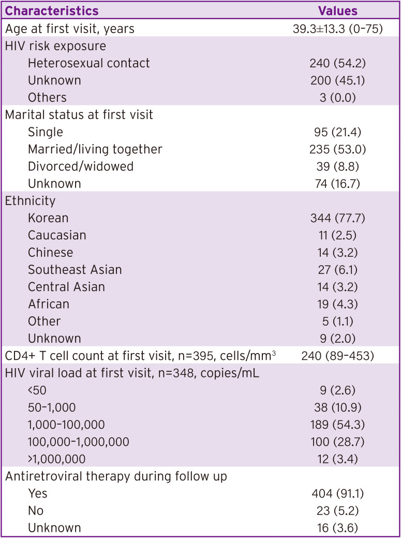Click the Divorced/widowed row label

(x=81, y=166)
